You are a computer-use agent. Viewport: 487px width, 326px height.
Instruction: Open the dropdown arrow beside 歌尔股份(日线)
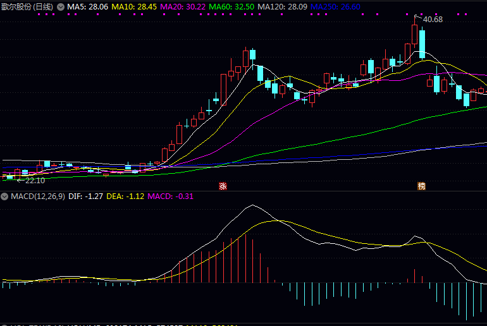tap(60, 6)
